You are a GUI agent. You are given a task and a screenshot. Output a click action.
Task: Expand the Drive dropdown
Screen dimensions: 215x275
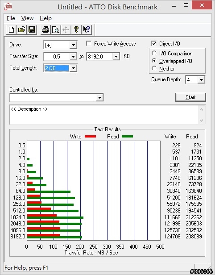73,45
